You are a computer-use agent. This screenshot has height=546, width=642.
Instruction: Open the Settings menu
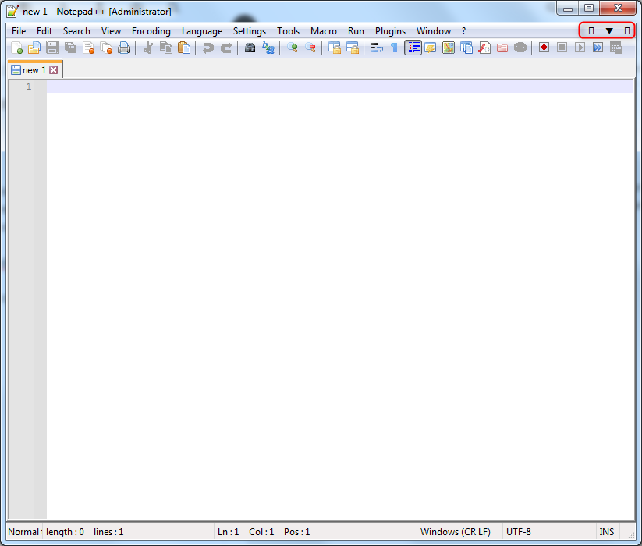click(250, 31)
